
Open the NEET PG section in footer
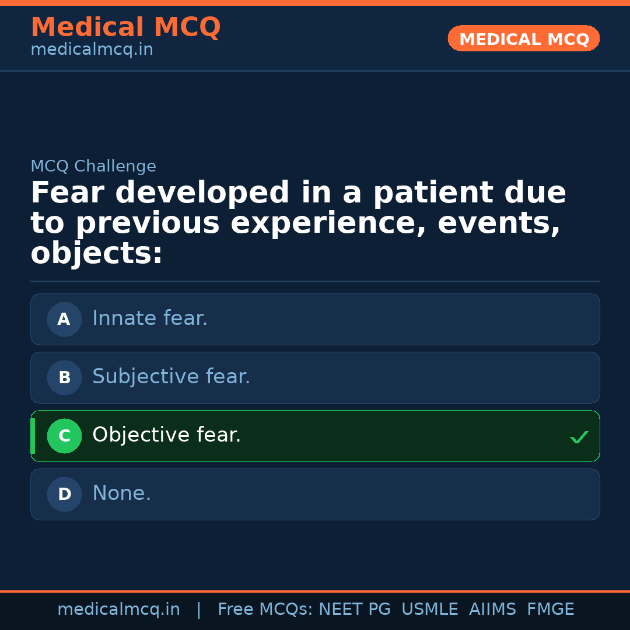coord(354,608)
